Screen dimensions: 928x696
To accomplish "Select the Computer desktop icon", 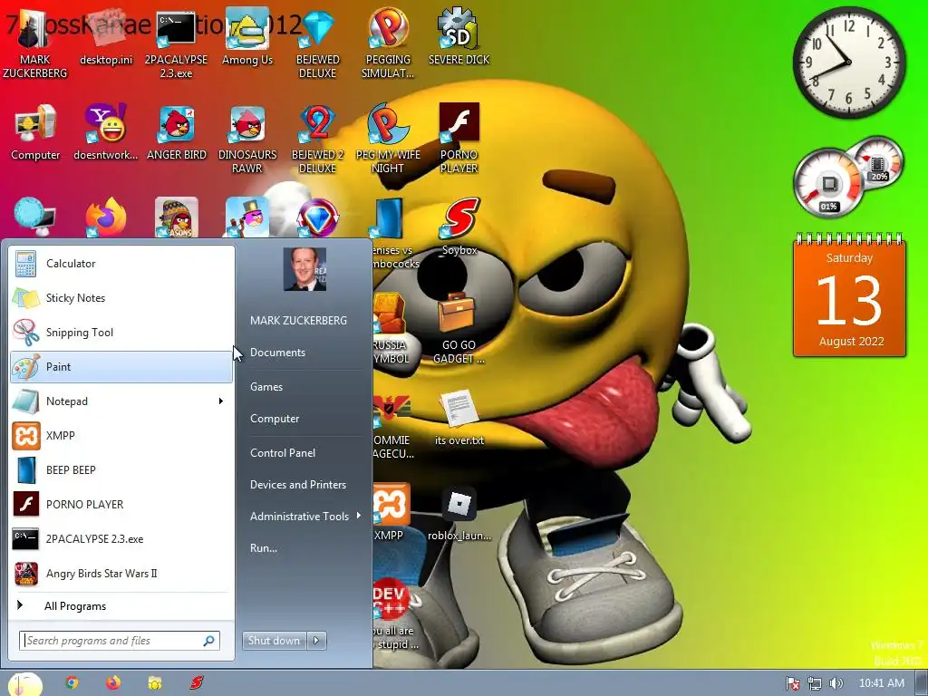I will click(x=35, y=133).
